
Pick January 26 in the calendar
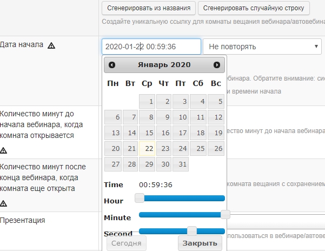click(x=216, y=149)
